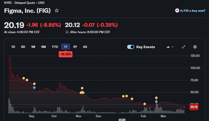Viewport: 209px width, 121px height.
Task: Show the All time chart range
Action: pos(85,47)
